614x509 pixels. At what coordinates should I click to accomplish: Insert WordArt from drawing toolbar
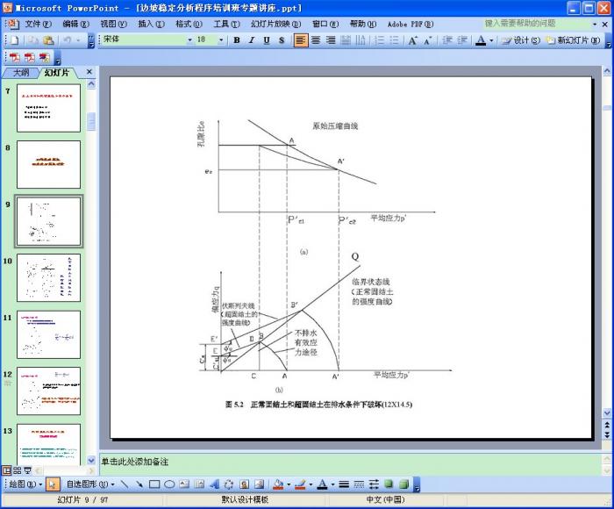tap(214, 484)
